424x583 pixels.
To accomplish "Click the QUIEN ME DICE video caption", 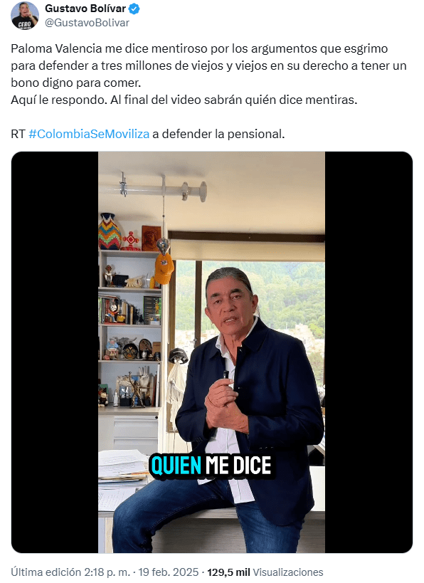I will click(x=211, y=465).
